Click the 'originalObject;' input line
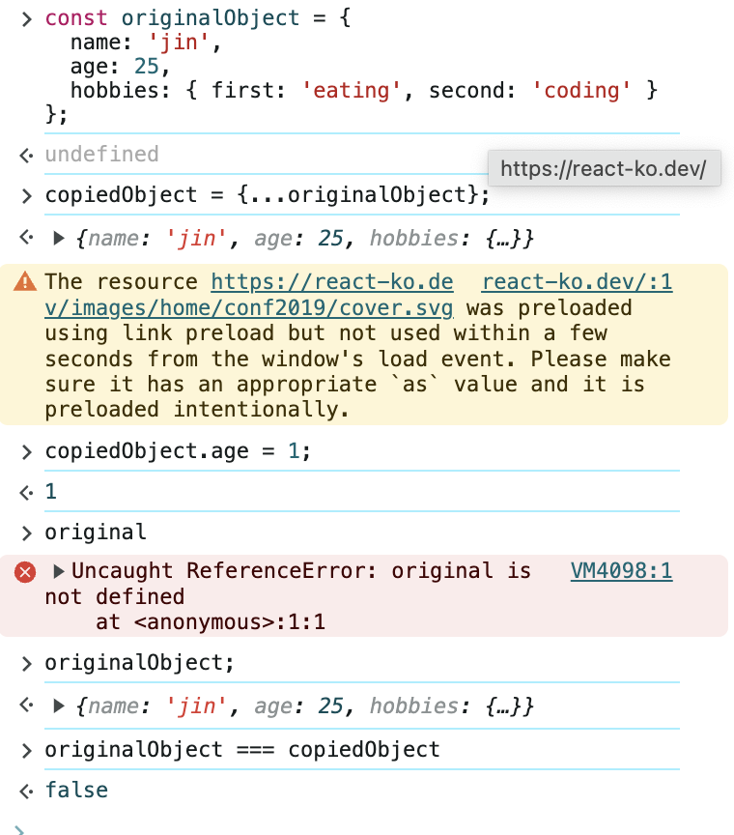Image resolution: width=734 pixels, height=835 pixels. pos(139,664)
